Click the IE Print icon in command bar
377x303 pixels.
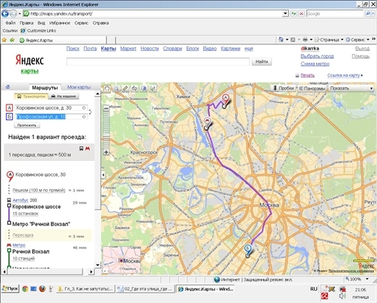(x=305, y=39)
